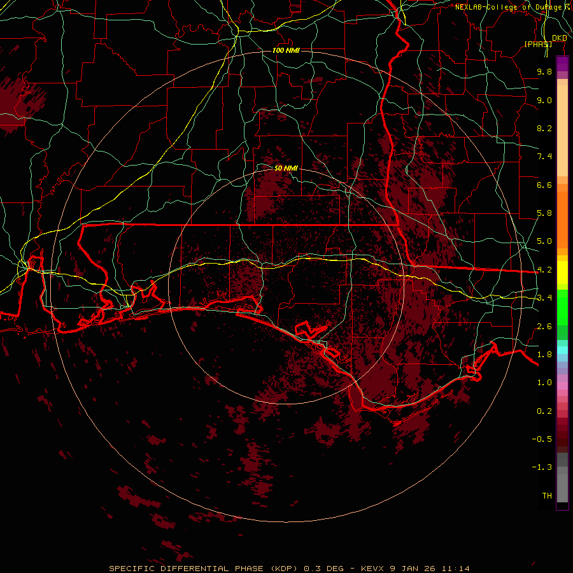Click the 0.2 value on the color scale

[544, 411]
